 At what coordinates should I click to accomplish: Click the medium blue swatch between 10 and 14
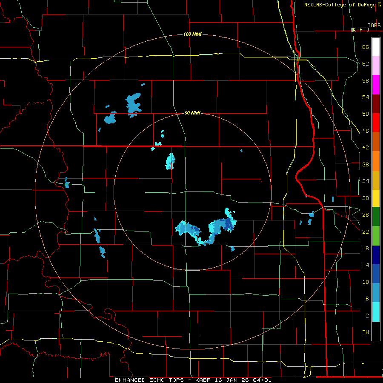click(x=376, y=274)
